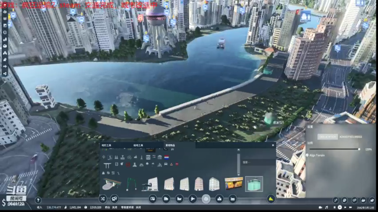The width and height of the screenshot is (378, 212).
Task: Select the bulldozer tool icon
Action: 271,199
